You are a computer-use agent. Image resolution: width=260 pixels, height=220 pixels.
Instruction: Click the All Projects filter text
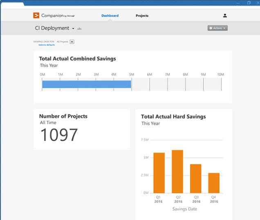pos(63,42)
